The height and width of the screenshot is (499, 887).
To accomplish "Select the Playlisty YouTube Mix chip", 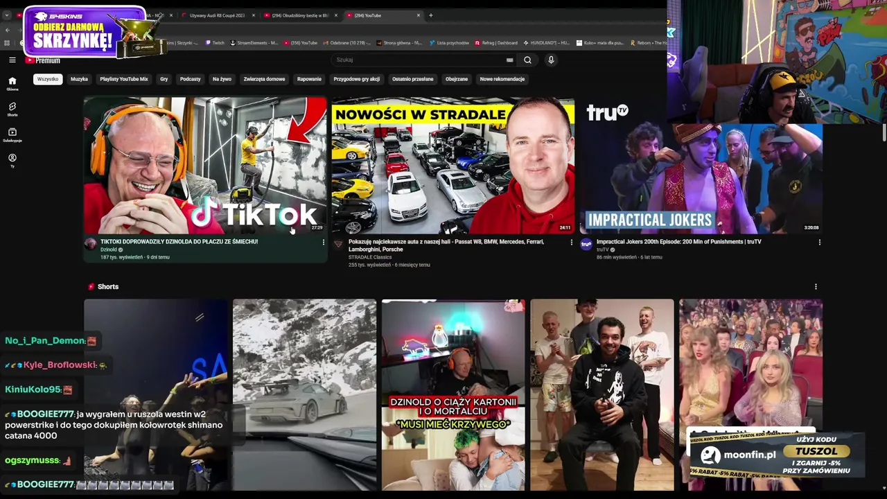I will [x=124, y=79].
